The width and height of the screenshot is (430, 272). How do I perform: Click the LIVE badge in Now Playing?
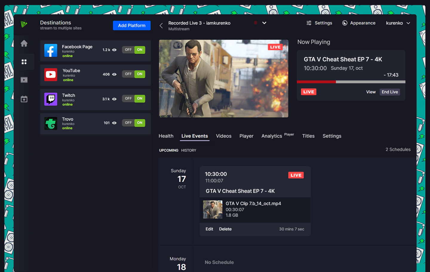[308, 92]
